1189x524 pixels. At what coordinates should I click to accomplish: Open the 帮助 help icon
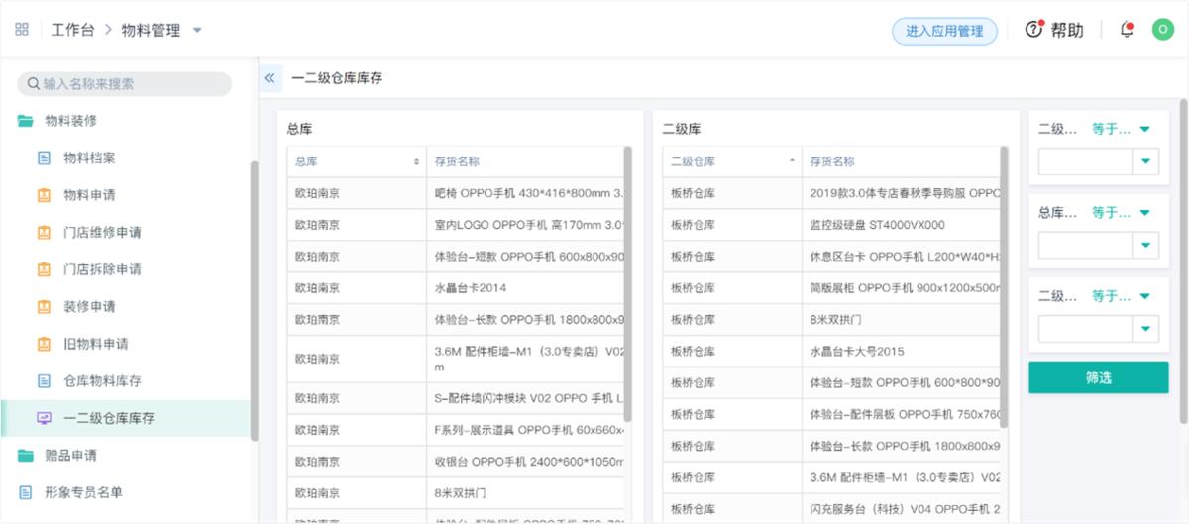1035,30
